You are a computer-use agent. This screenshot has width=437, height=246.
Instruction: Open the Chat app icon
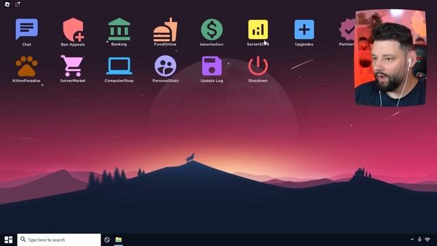click(27, 29)
